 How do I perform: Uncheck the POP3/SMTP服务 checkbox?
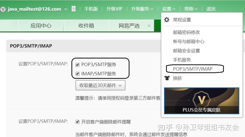pyautogui.click(x=78, y=65)
